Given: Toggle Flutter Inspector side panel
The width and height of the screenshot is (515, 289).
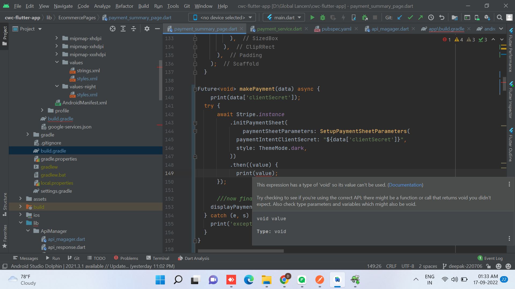Looking at the screenshot, I should (x=511, y=100).
